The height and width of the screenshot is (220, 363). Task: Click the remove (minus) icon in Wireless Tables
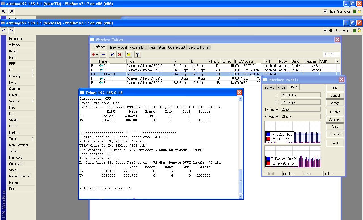coord(103,55)
